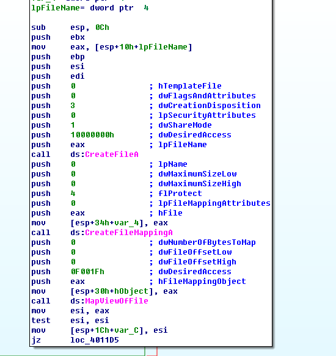
Task: Click the 'push esi' instruction
Action: [58, 67]
